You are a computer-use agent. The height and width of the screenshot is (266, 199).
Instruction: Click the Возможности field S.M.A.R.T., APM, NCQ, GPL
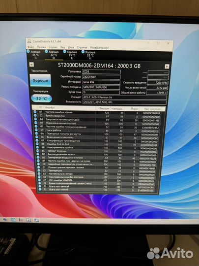click(124, 102)
